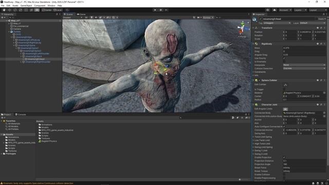This screenshot has height=185, width=329.
Task: Toggle object active checkbox in Inspector
Action: (x=261, y=19)
